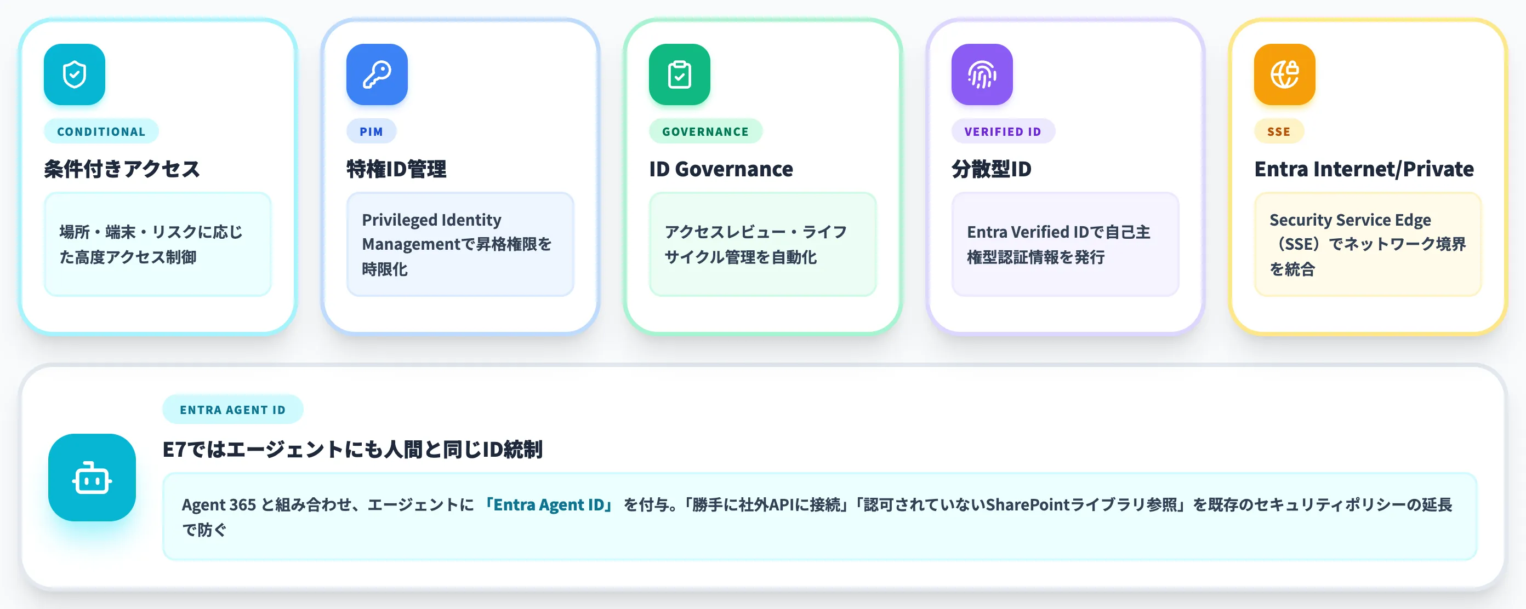Click the Entra Internet/Private heading
This screenshot has width=1526, height=609.
tap(1364, 169)
